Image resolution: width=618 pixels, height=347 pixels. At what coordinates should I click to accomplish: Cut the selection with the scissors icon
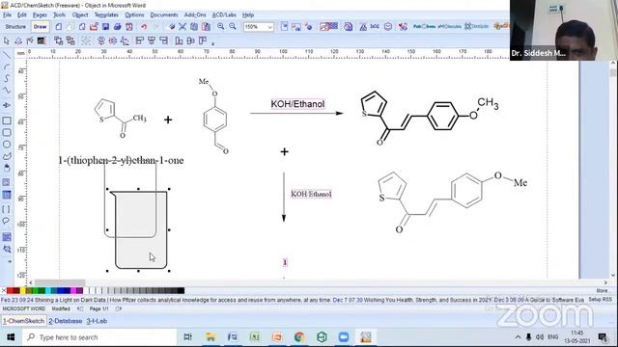[183, 27]
